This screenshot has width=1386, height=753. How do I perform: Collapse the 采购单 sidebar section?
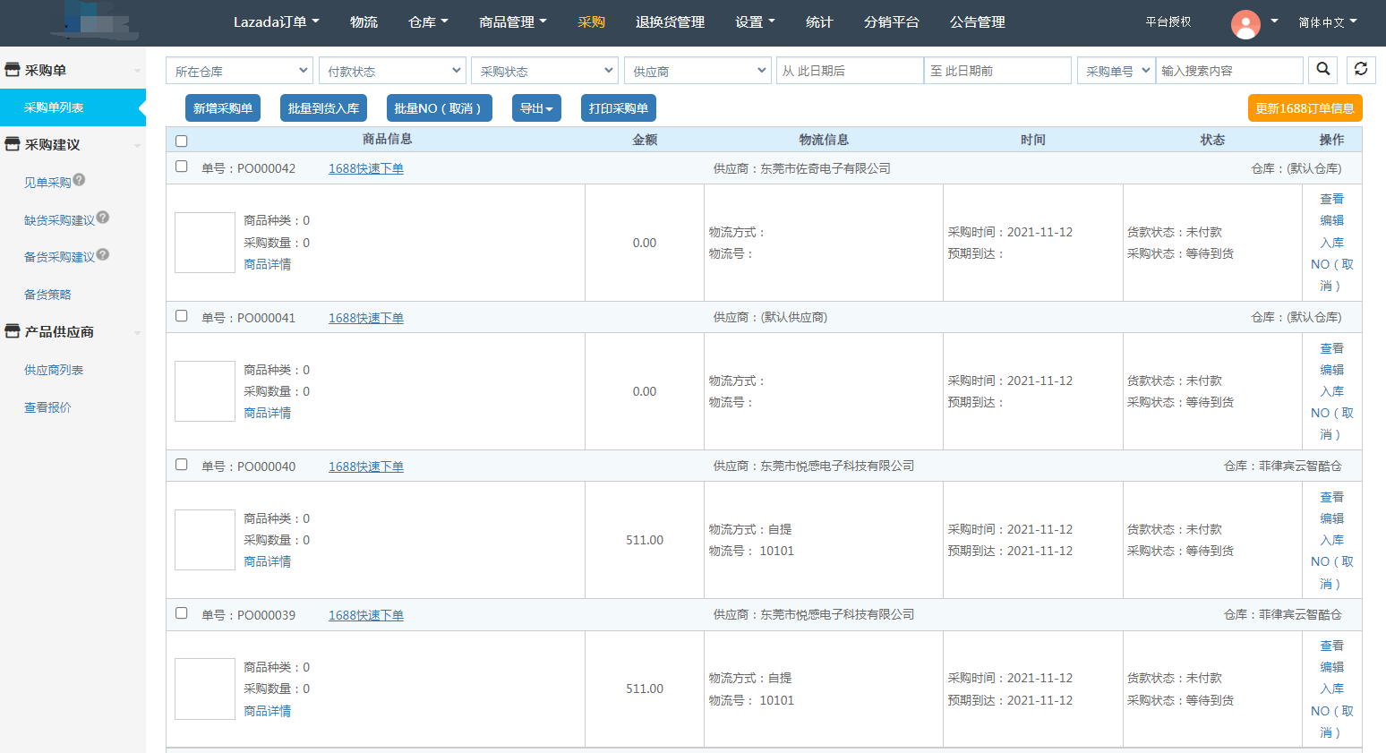[x=137, y=71]
